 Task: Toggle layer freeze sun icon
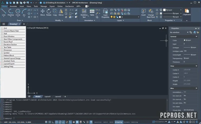(114, 17)
